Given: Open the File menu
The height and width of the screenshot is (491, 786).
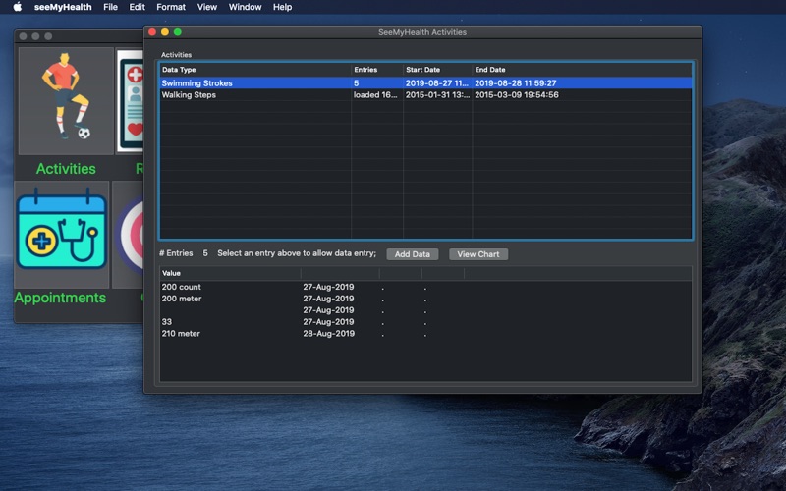Looking at the screenshot, I should (x=110, y=7).
